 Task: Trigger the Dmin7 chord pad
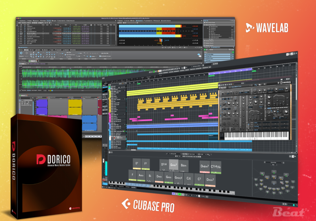coord(210,180)
